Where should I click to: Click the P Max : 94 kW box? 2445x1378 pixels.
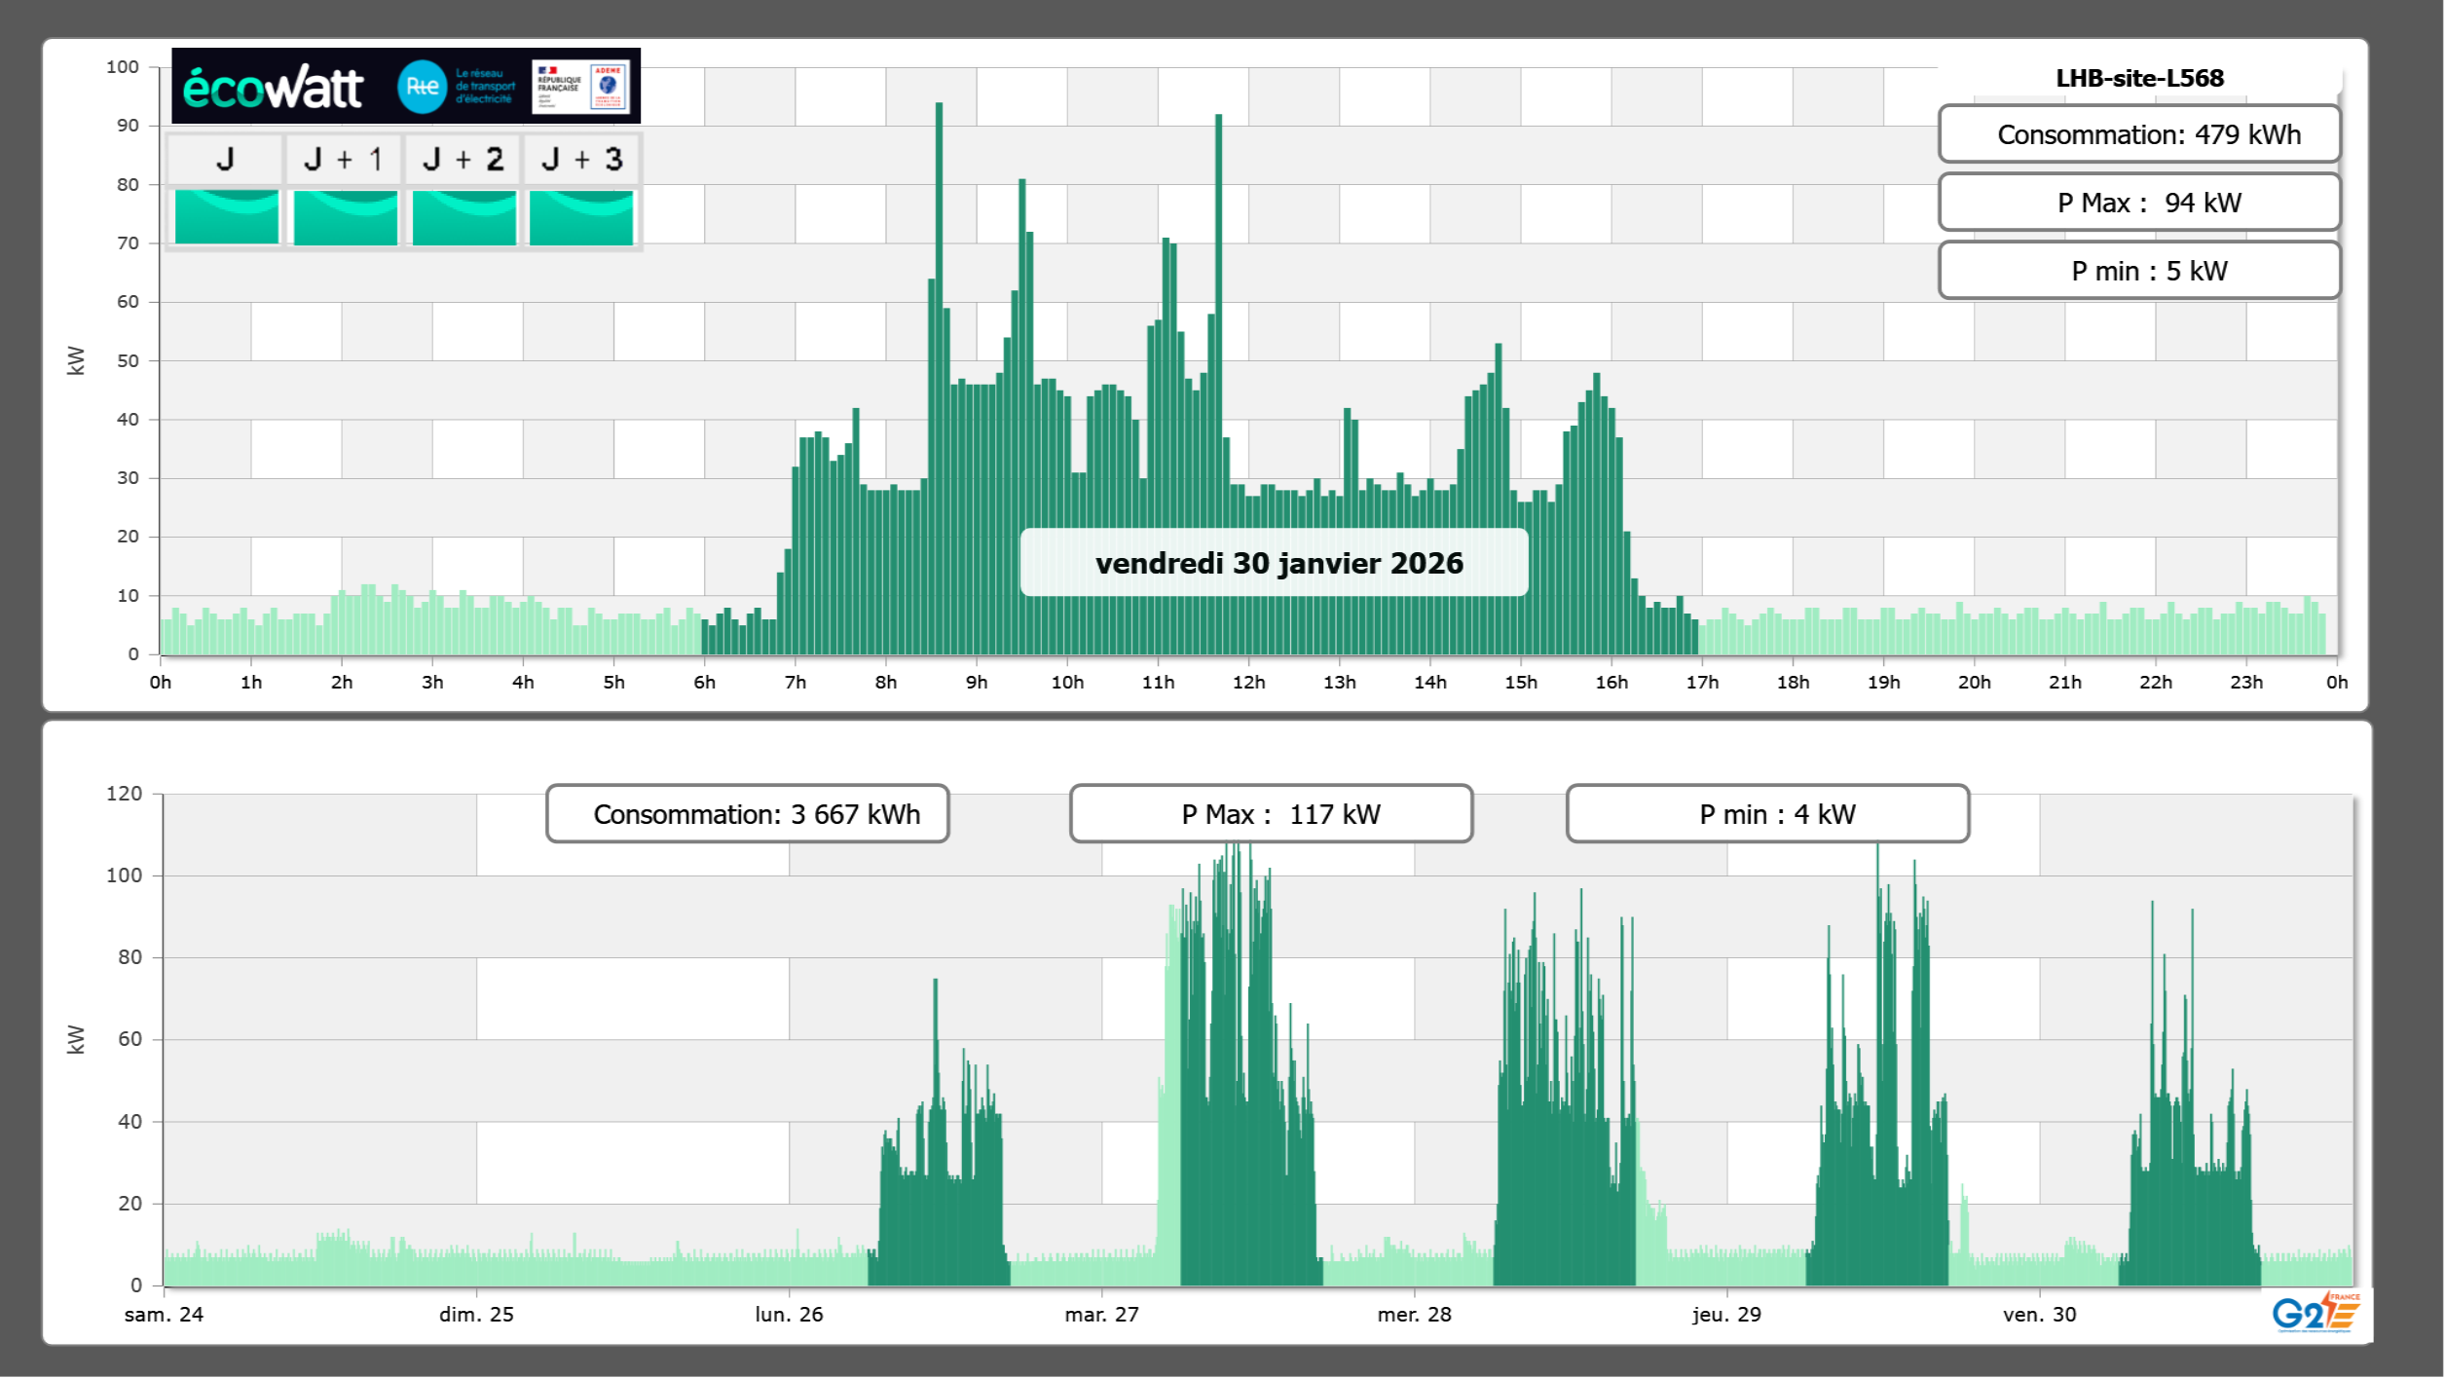tap(2138, 203)
